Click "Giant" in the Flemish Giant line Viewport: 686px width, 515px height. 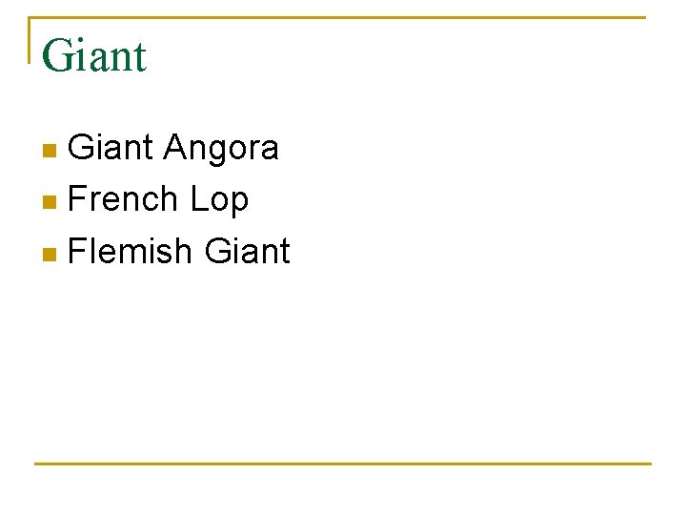tap(247, 251)
